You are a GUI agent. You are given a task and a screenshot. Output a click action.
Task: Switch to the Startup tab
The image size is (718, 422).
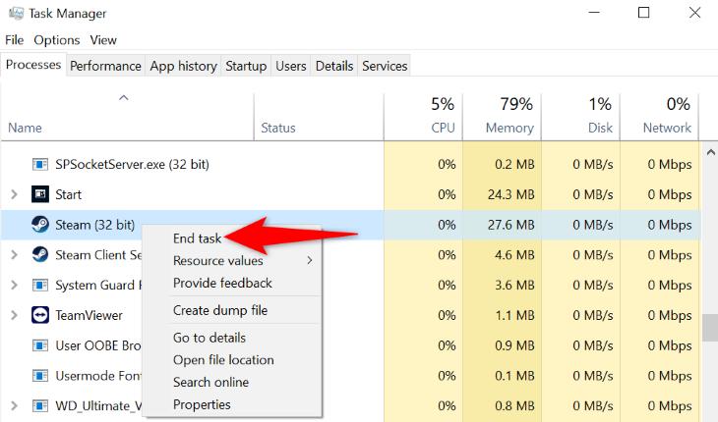(246, 66)
